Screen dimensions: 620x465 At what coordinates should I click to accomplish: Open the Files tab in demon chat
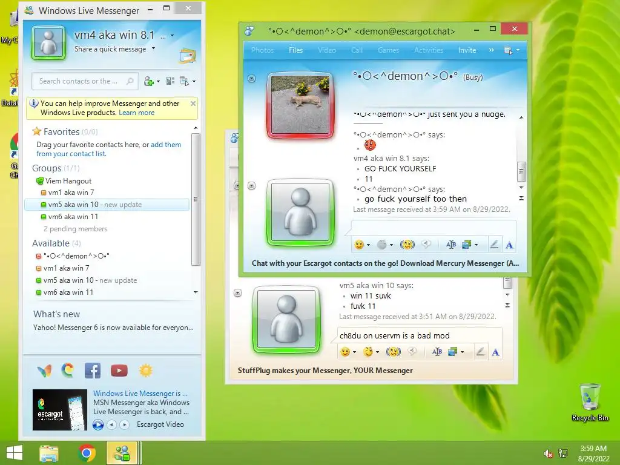pyautogui.click(x=295, y=50)
